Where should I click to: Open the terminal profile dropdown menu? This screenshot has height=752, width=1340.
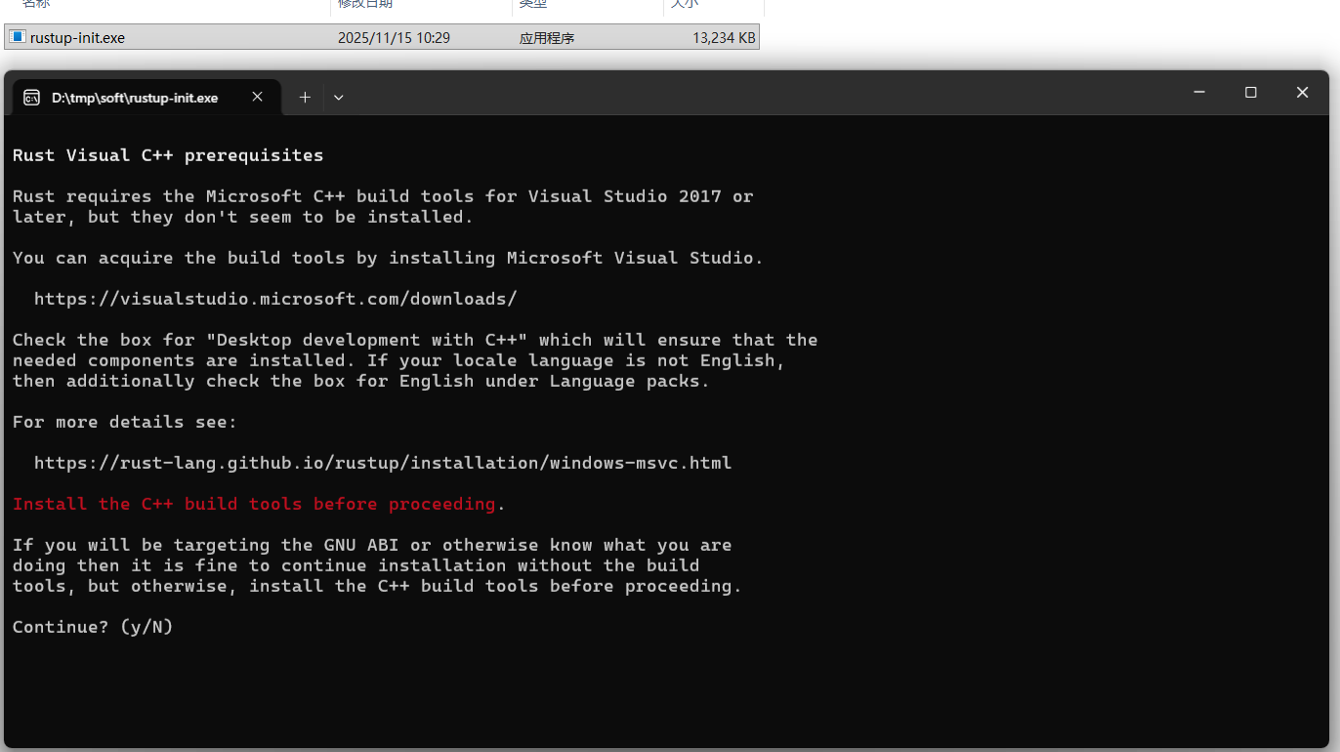[338, 97]
